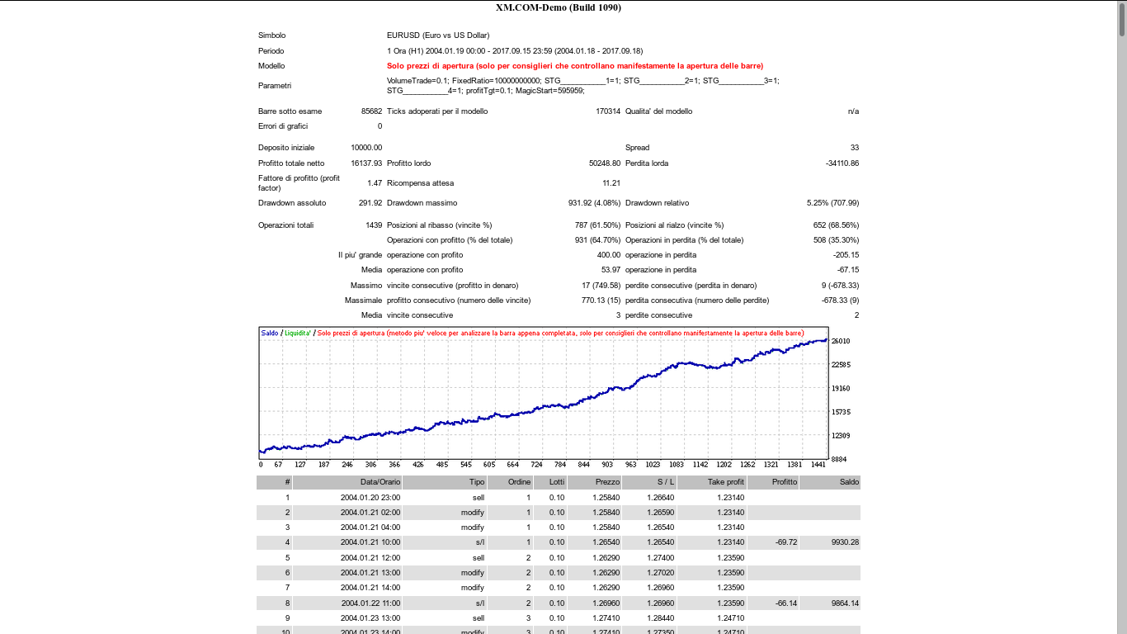This screenshot has width=1127, height=634.
Task: Click the profit cell -66.14
Action: [786, 603]
